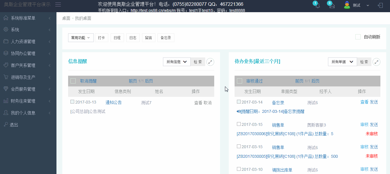Click the home icon beside 系统标准菜单
Image resolution: width=390 pixels, height=174 pixels.
click(x=6, y=18)
